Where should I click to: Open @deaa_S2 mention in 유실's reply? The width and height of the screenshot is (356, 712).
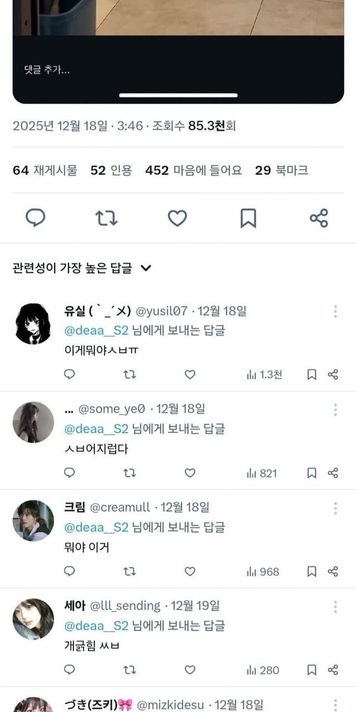pyautogui.click(x=97, y=331)
